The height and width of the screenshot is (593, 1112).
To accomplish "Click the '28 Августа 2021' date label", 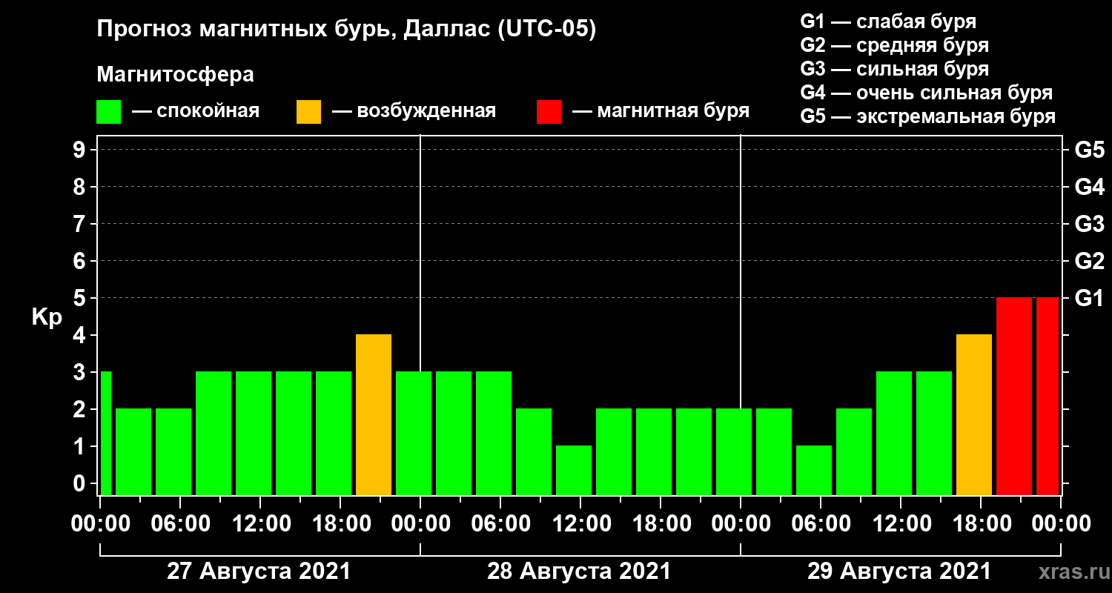I will click(579, 572).
